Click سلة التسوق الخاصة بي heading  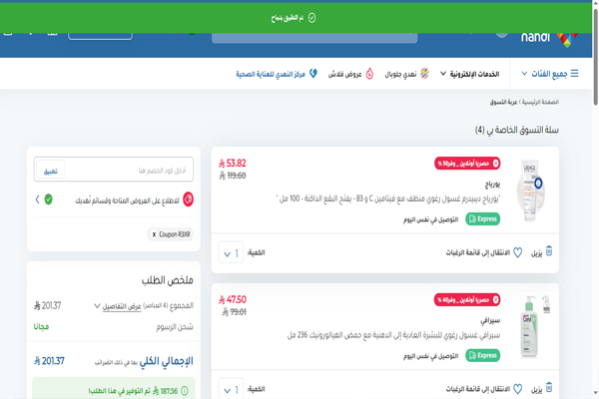517,130
